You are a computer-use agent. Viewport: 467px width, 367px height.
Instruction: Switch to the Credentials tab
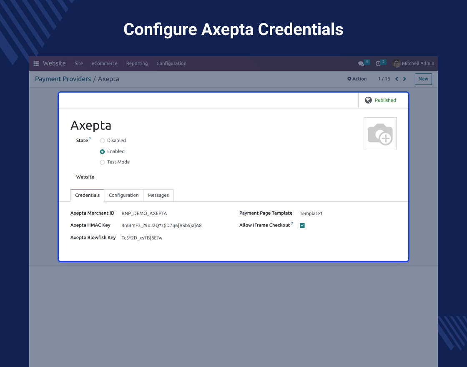[x=87, y=196]
